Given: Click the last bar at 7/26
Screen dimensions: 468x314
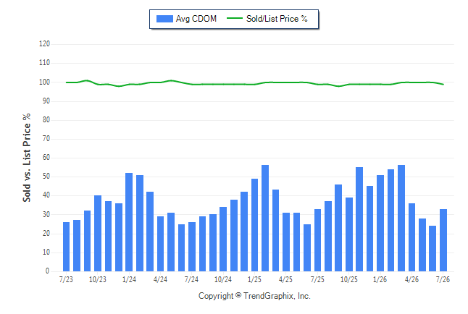Looking at the screenshot, I should tap(443, 240).
